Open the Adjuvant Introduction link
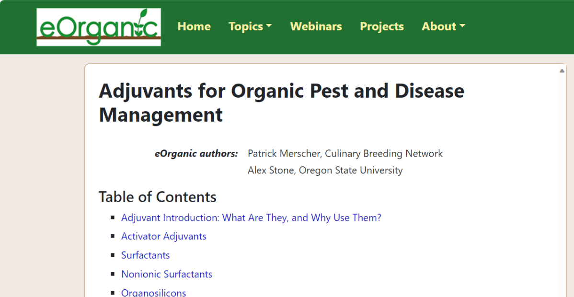Screen dimensions: 574x297 pos(251,217)
